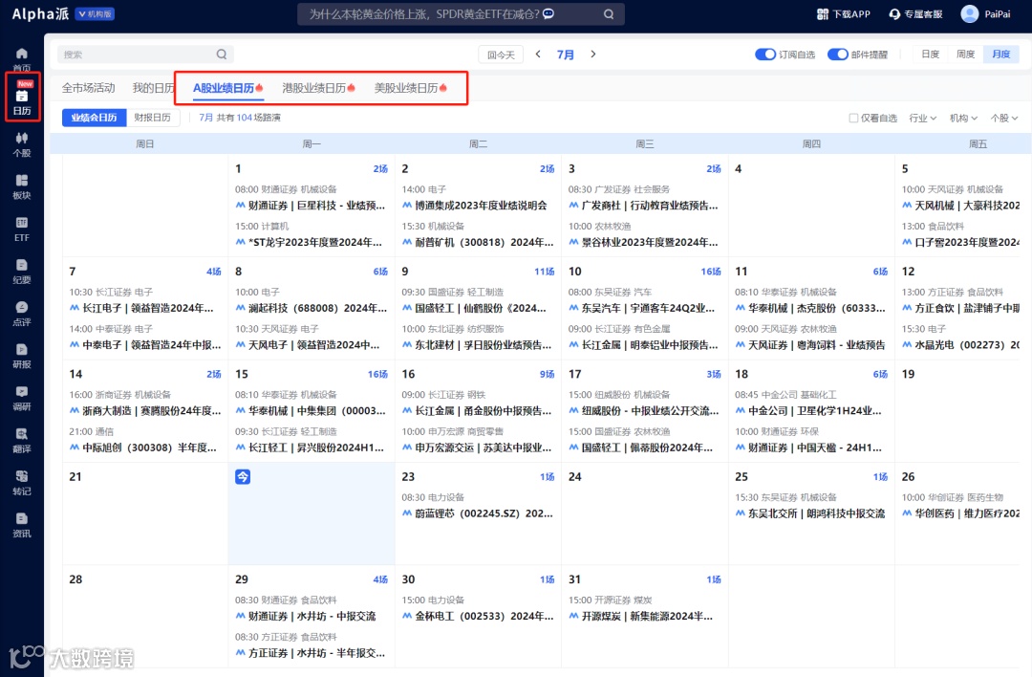Open event 财通证券 | 水井坊 - 中报交流
Viewport: 1032px width, 677px height.
click(x=306, y=617)
